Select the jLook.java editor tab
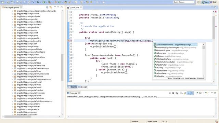 [x=75, y=8]
